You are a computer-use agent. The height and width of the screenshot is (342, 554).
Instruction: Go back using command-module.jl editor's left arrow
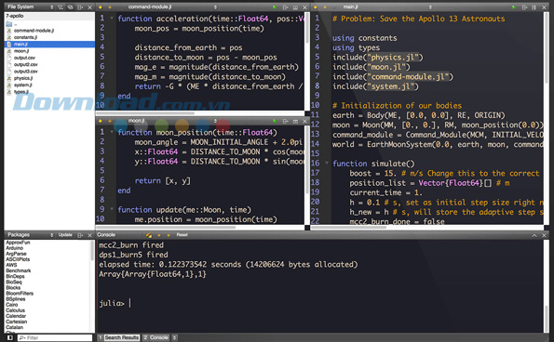[x=101, y=7]
